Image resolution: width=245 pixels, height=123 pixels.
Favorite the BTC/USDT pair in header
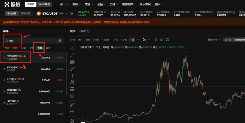coord(72,13)
